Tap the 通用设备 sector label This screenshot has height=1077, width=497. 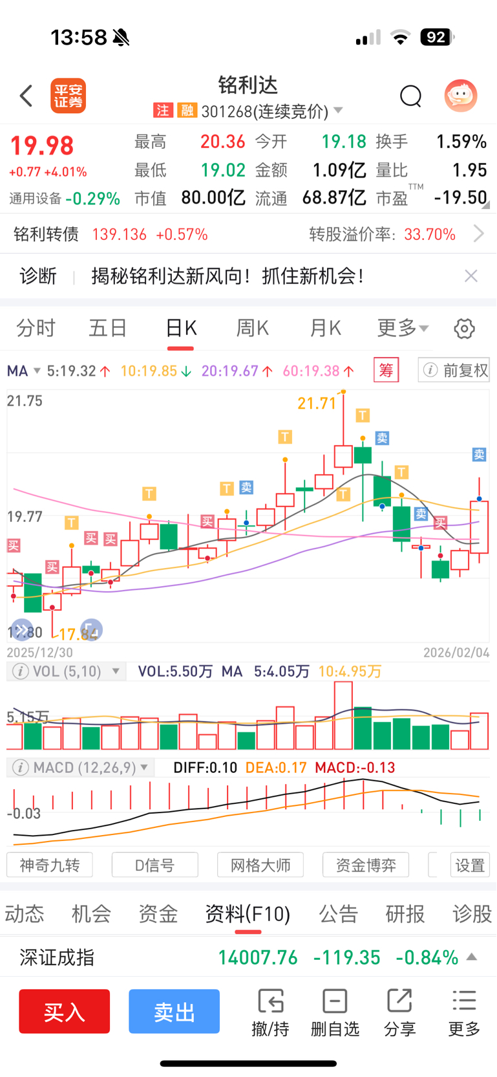(x=36, y=199)
